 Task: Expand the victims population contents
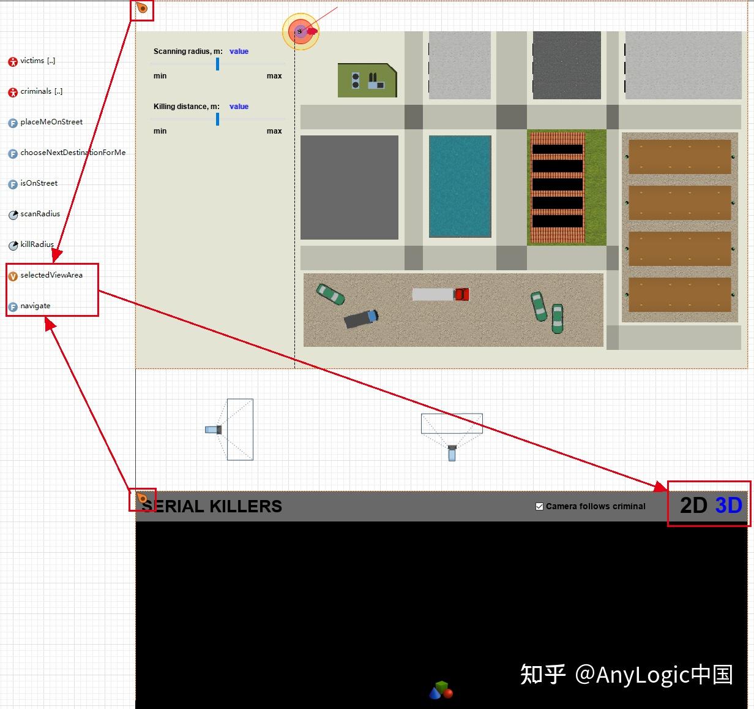click(51, 61)
